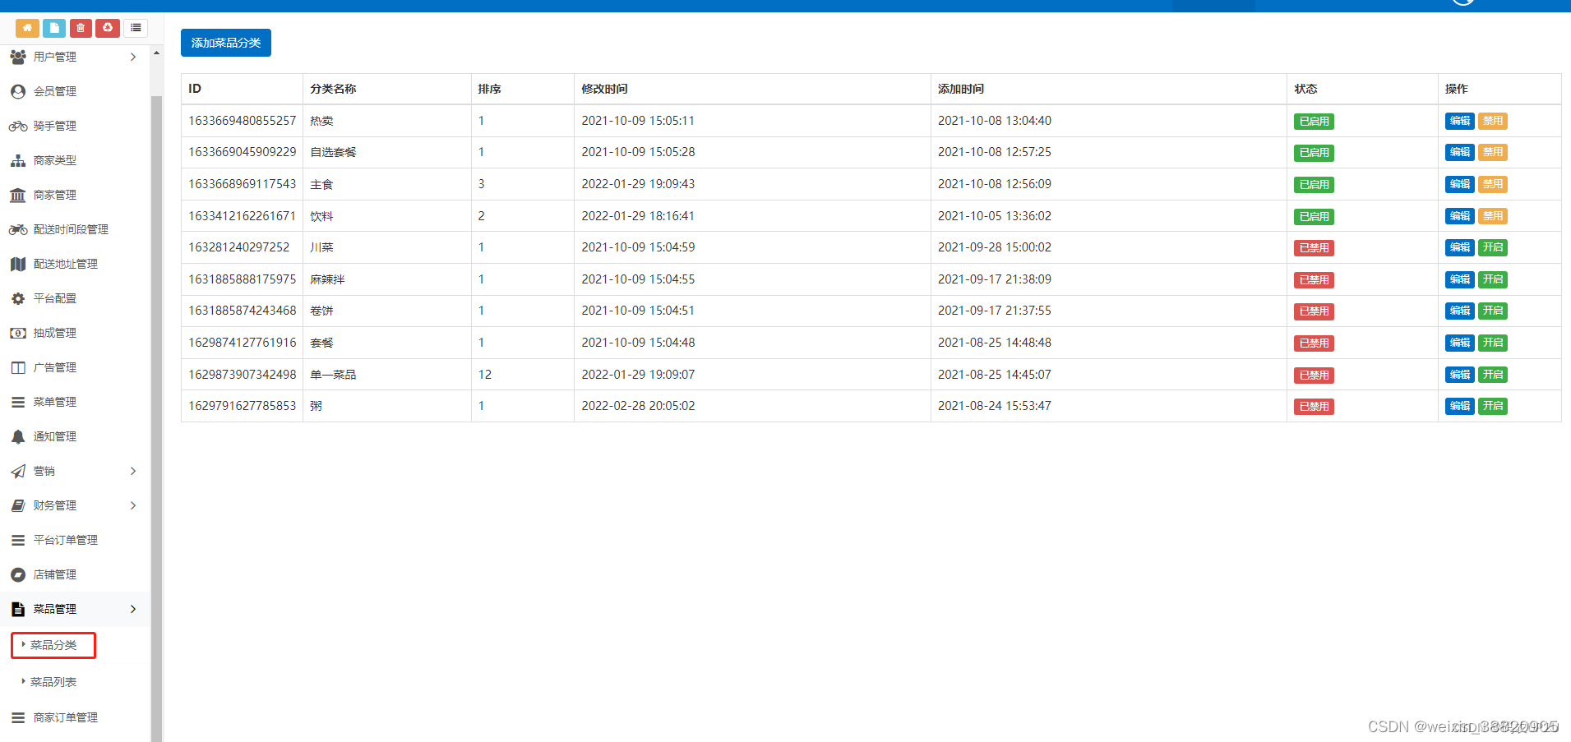
Task: Click the blue document icon in toolbar
Action: coord(53,27)
